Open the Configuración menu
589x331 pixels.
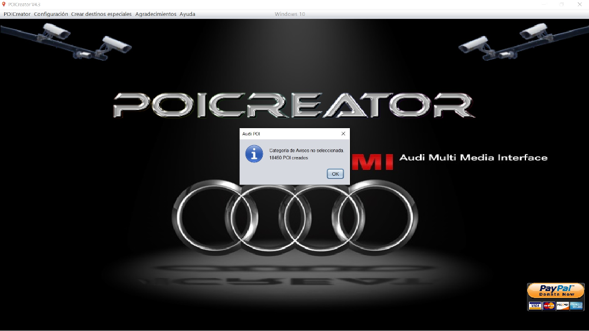(x=51, y=14)
